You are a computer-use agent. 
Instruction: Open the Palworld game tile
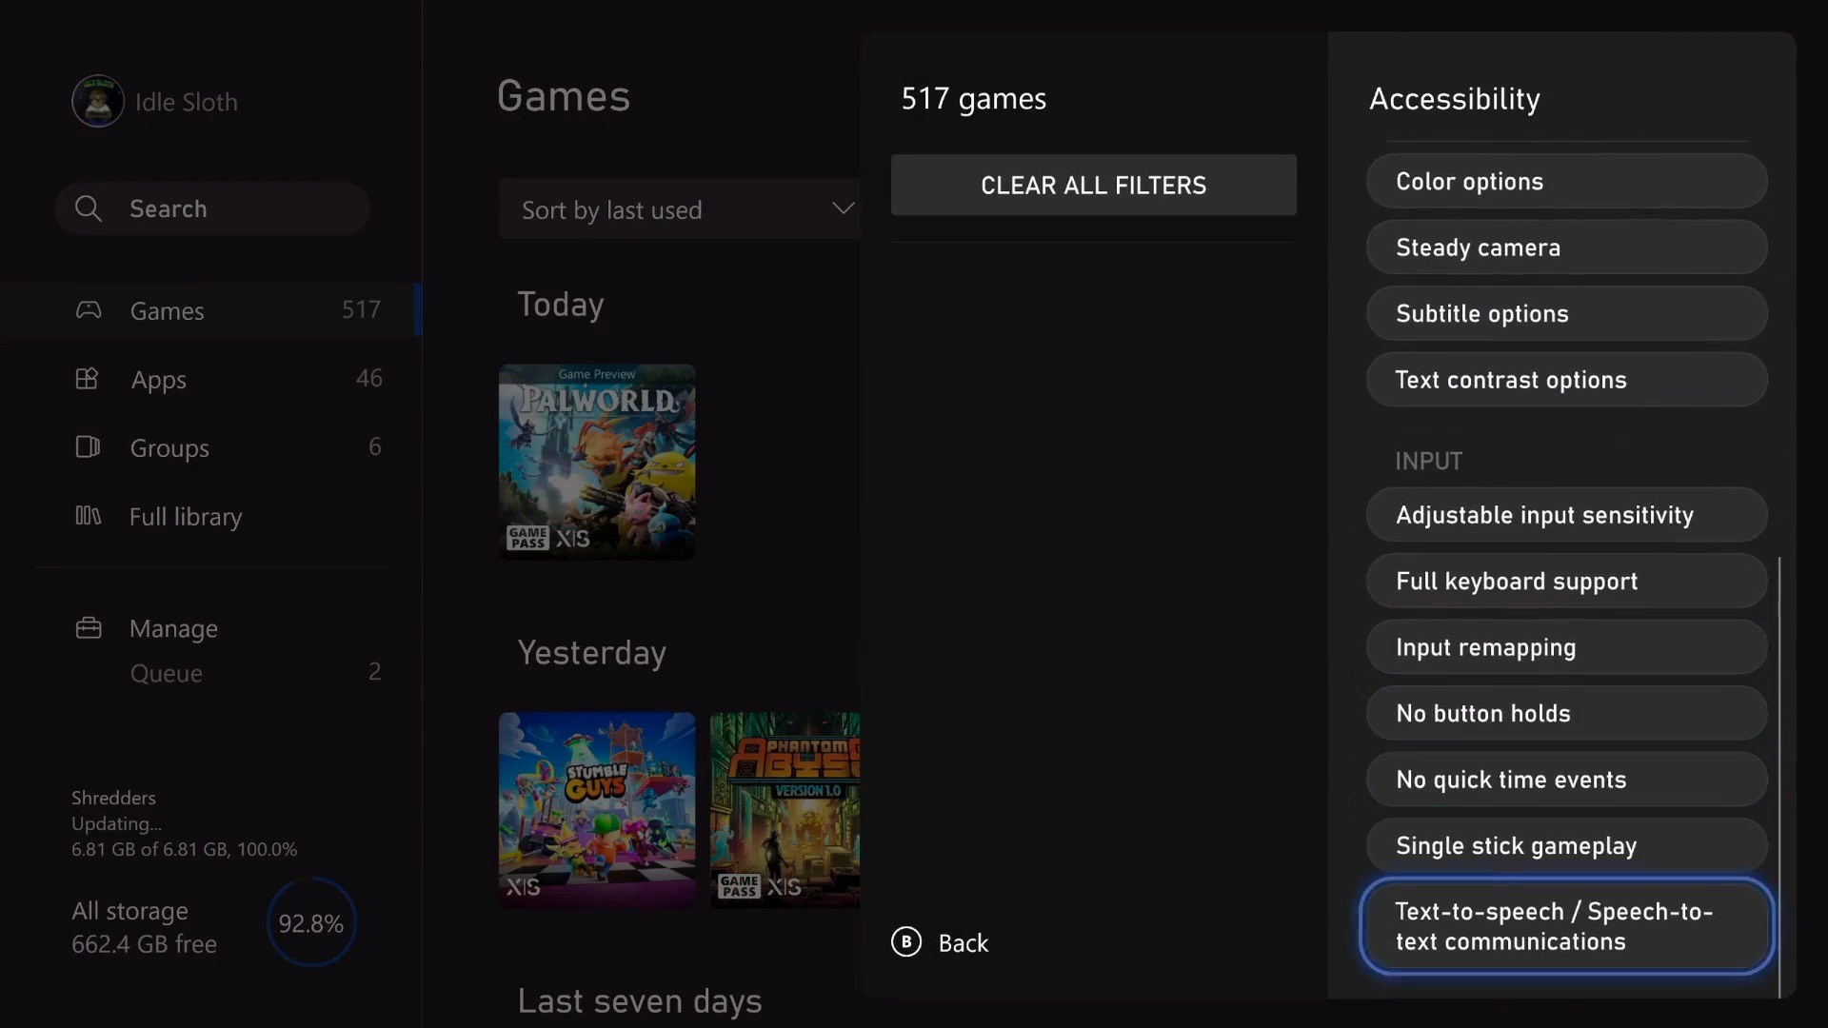pyautogui.click(x=597, y=462)
